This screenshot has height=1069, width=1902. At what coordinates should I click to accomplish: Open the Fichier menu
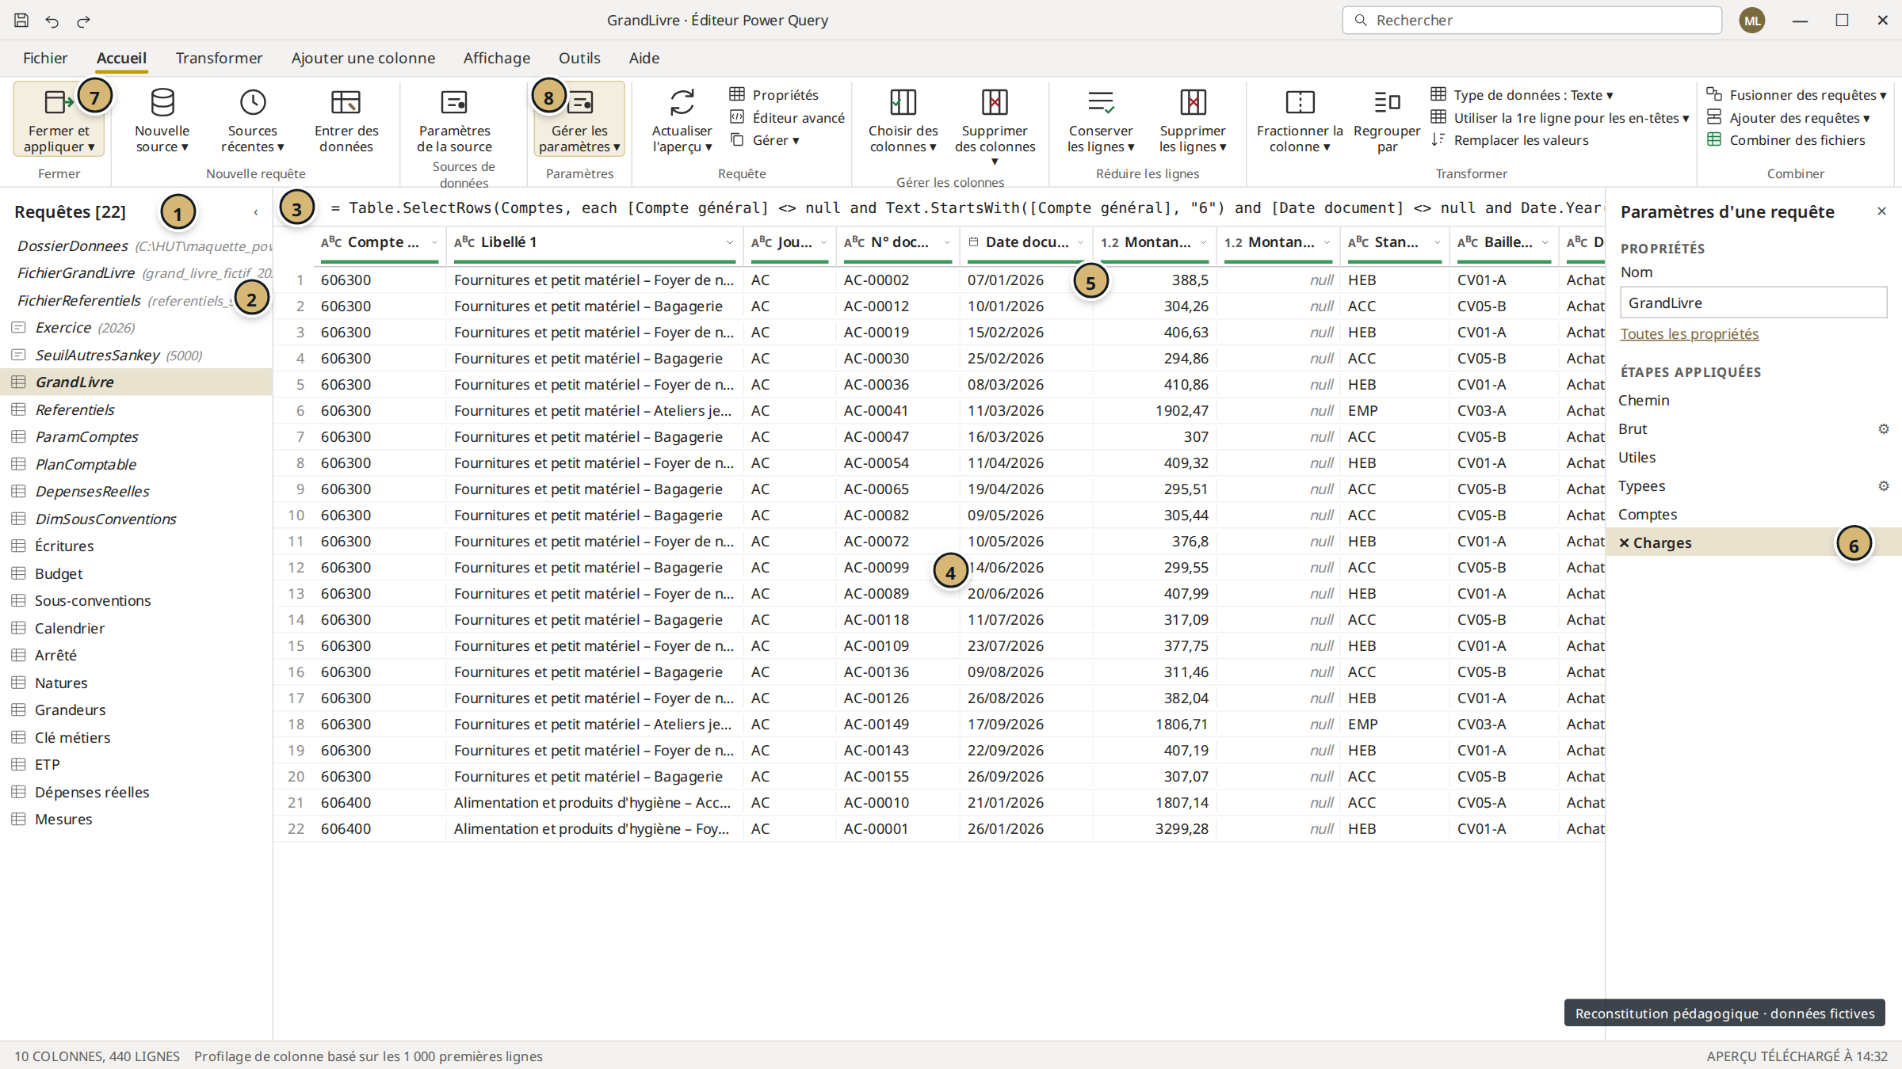[x=45, y=58]
